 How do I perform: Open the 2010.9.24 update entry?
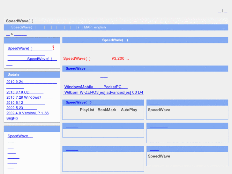point(32,82)
